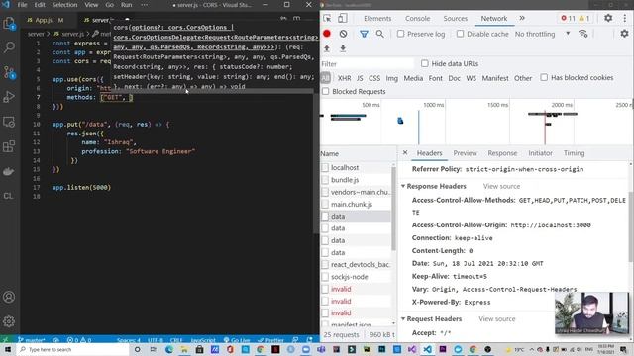The height and width of the screenshot is (356, 634).
Task: Enable Disable cache checkbox
Action: [460, 34]
